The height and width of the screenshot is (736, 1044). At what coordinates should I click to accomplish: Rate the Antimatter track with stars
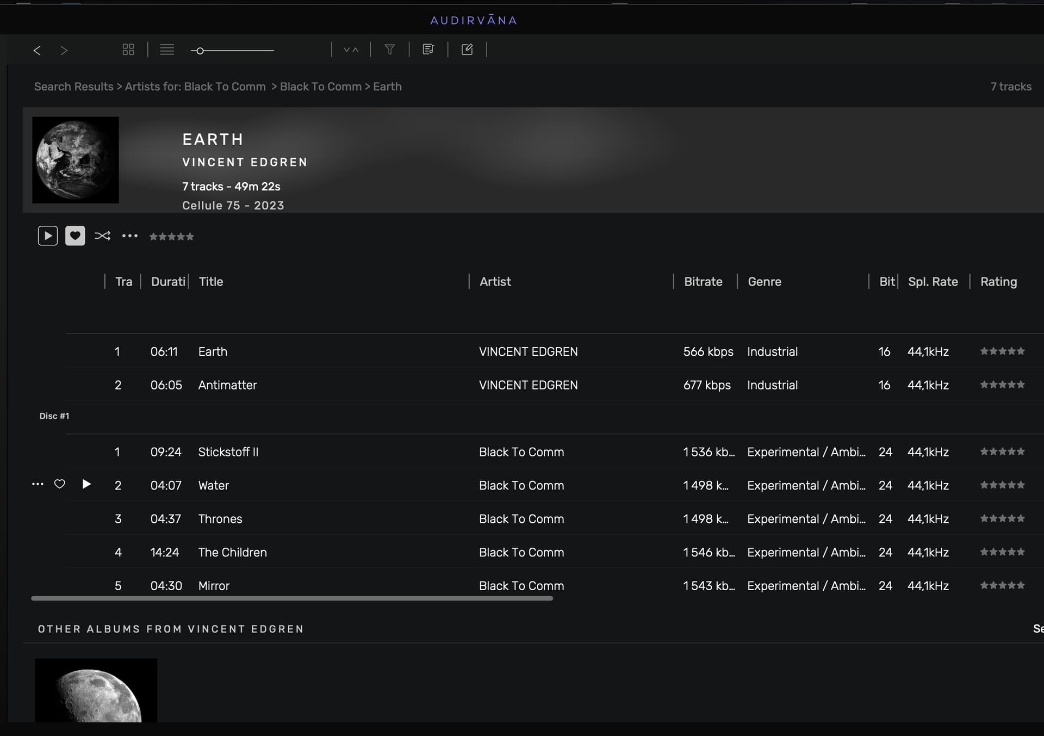tap(1002, 385)
